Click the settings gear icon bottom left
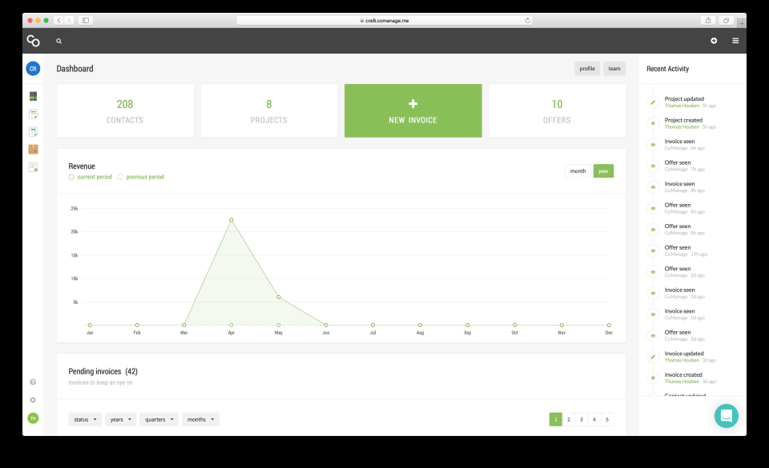The width and height of the screenshot is (769, 468). coord(32,399)
